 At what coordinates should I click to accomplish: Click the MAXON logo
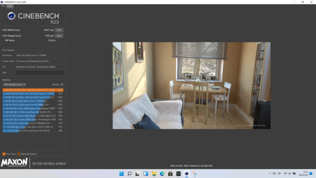[x=14, y=163]
